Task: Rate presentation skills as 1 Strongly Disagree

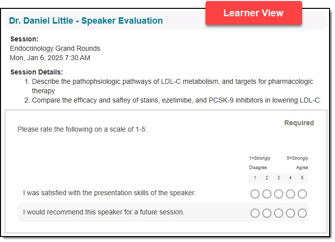Action: point(255,194)
